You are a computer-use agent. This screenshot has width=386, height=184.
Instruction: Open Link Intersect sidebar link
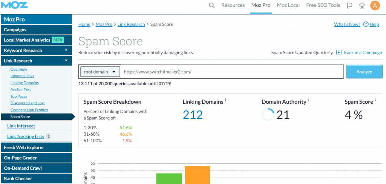tap(21, 126)
